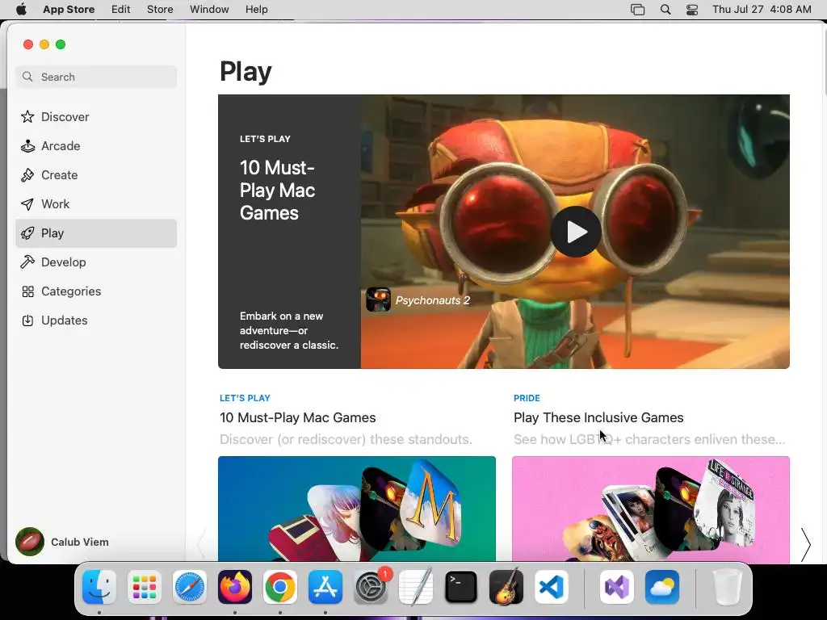Open System Settings from the Dock
Image resolution: width=827 pixels, height=620 pixels.
click(x=371, y=587)
